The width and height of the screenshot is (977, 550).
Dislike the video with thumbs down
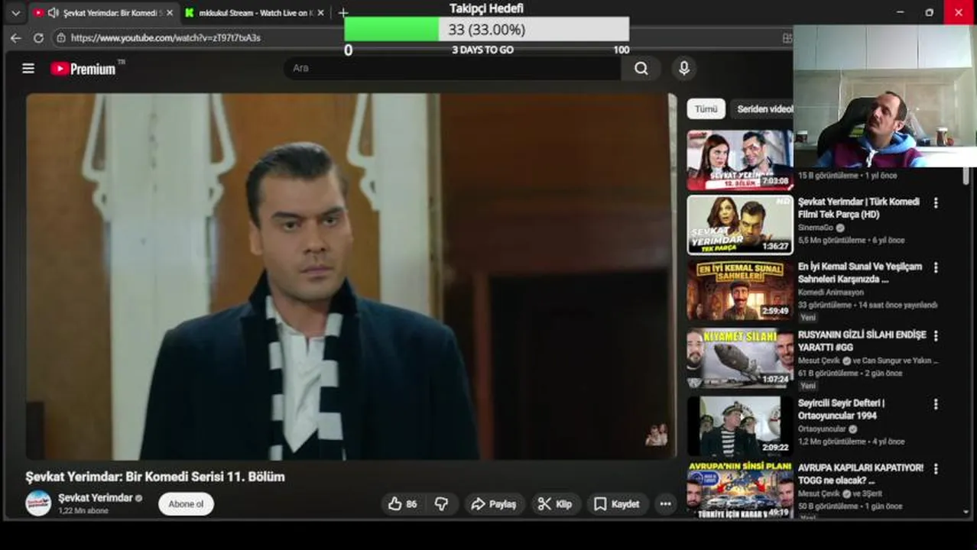(441, 504)
